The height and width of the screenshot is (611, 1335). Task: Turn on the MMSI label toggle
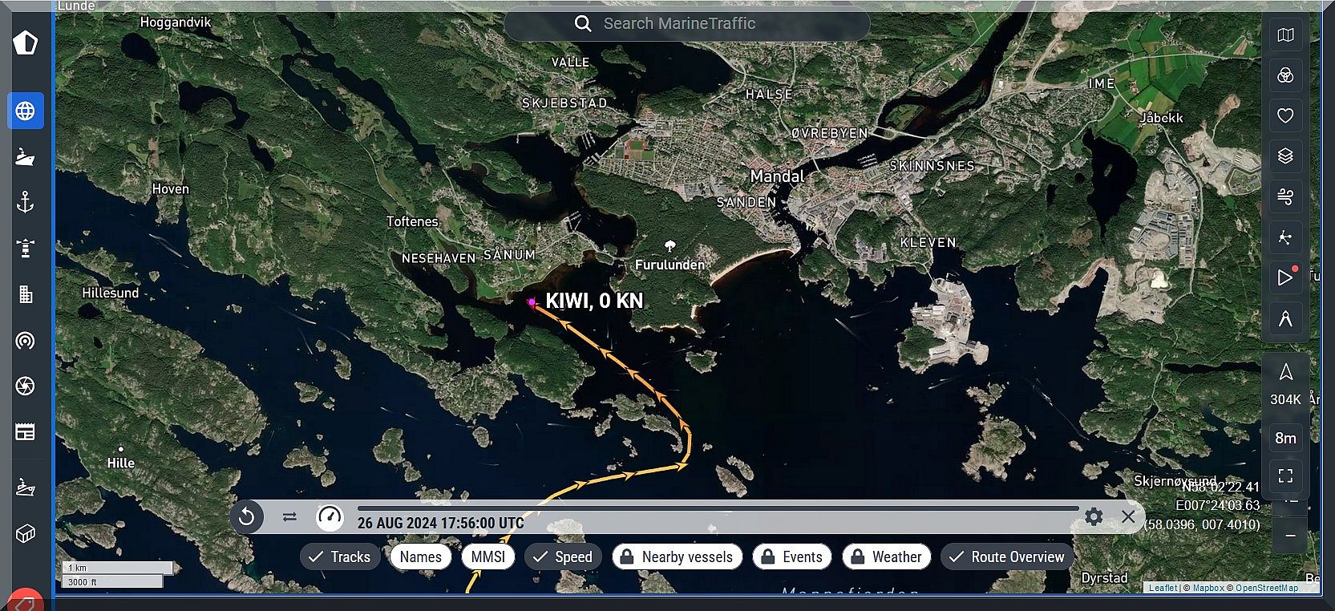pos(487,556)
